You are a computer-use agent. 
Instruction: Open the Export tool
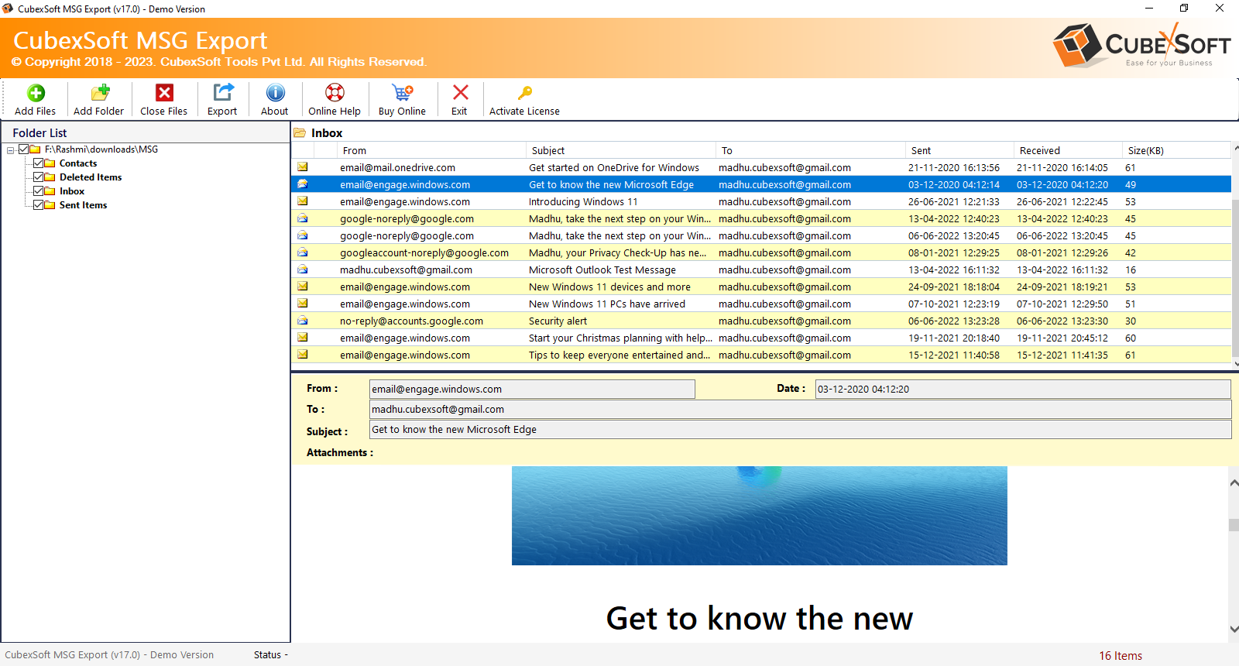click(222, 94)
